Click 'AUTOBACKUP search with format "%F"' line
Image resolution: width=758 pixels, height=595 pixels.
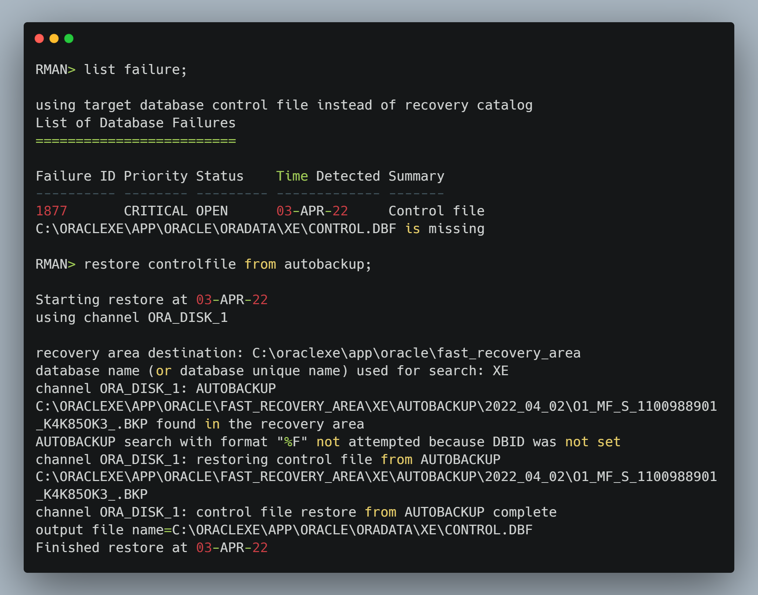[x=328, y=442]
